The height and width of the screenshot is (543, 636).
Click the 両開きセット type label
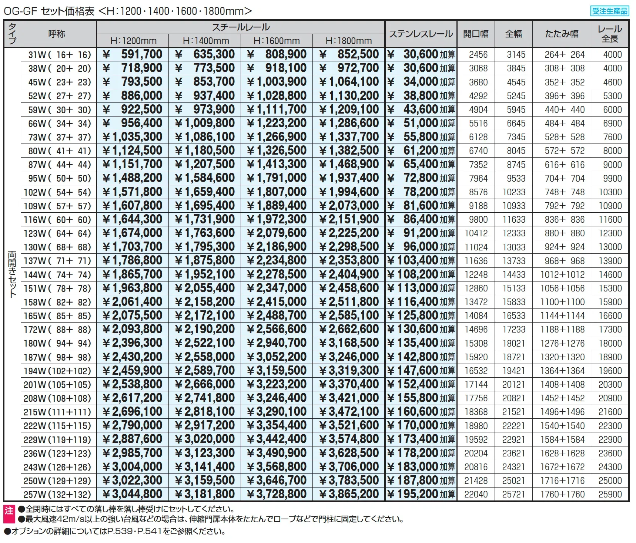(x=12, y=274)
